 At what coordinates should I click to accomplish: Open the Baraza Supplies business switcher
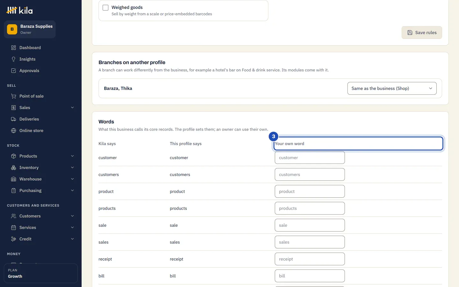[x=30, y=29]
